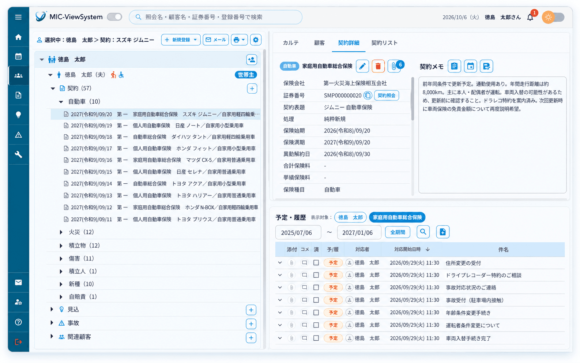580x363 pixels.
Task: Open the help question mark icon
Action: coord(18,322)
